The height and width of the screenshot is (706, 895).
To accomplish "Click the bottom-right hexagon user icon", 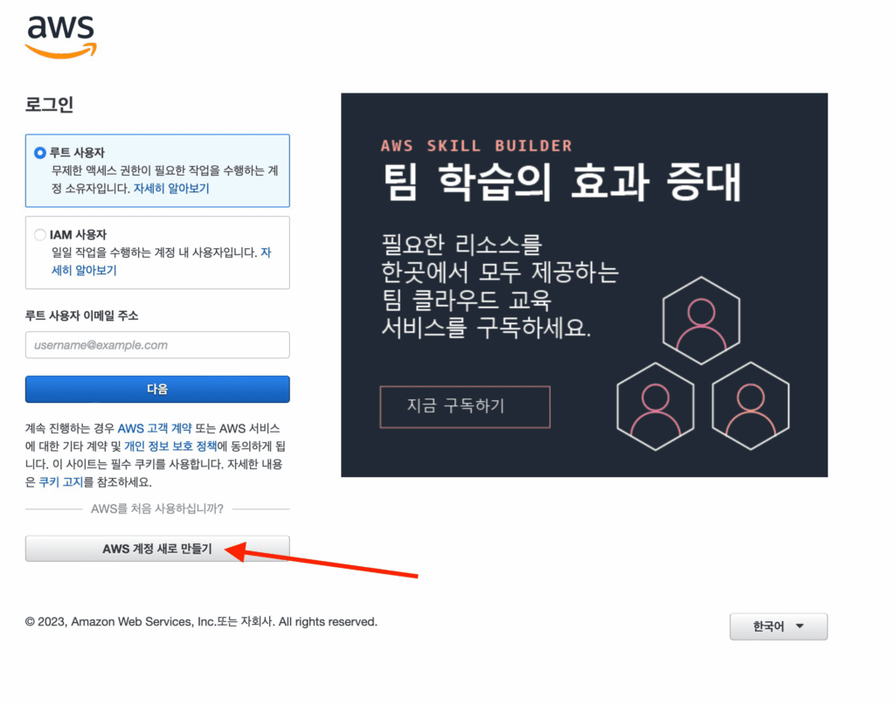I will [x=751, y=406].
